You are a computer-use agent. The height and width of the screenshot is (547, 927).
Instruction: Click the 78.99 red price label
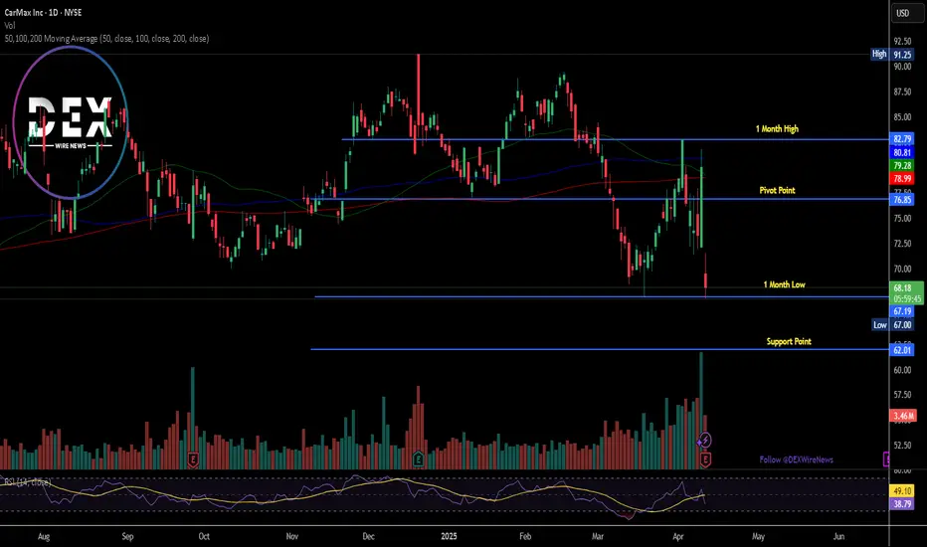(x=902, y=179)
